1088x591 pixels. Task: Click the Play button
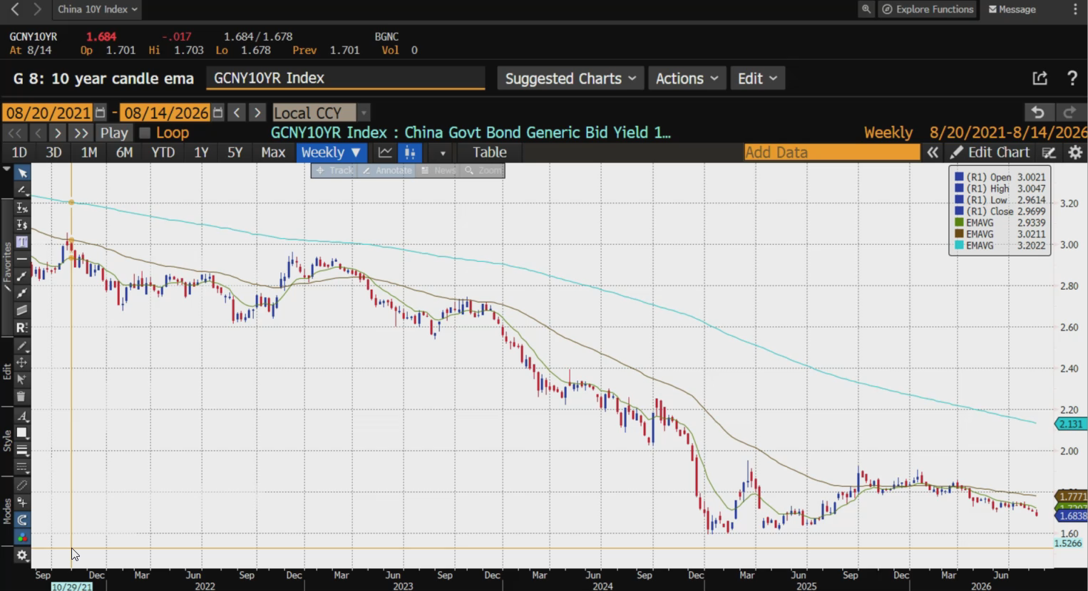pyautogui.click(x=114, y=133)
